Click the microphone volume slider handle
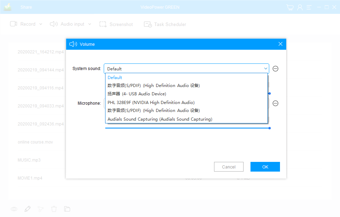340x217 pixels. coord(270,128)
